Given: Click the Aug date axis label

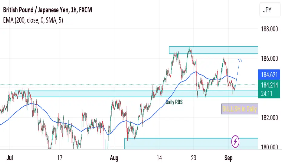Looking at the screenshot, I should click(x=114, y=158).
